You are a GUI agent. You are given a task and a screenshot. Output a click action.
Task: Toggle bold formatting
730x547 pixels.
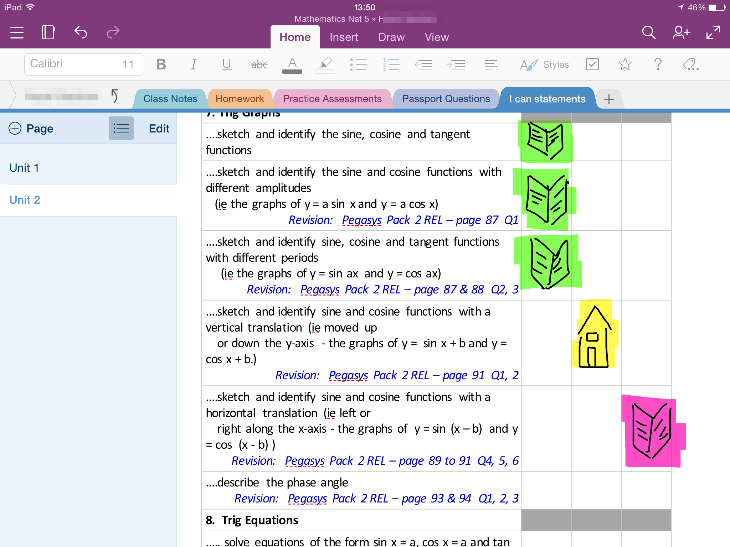(x=161, y=64)
